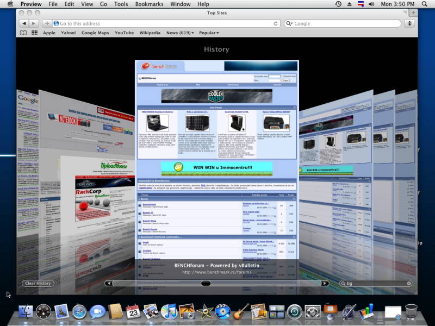Open the Wikipedia bookmark
The width and height of the screenshot is (435, 326).
(150, 33)
